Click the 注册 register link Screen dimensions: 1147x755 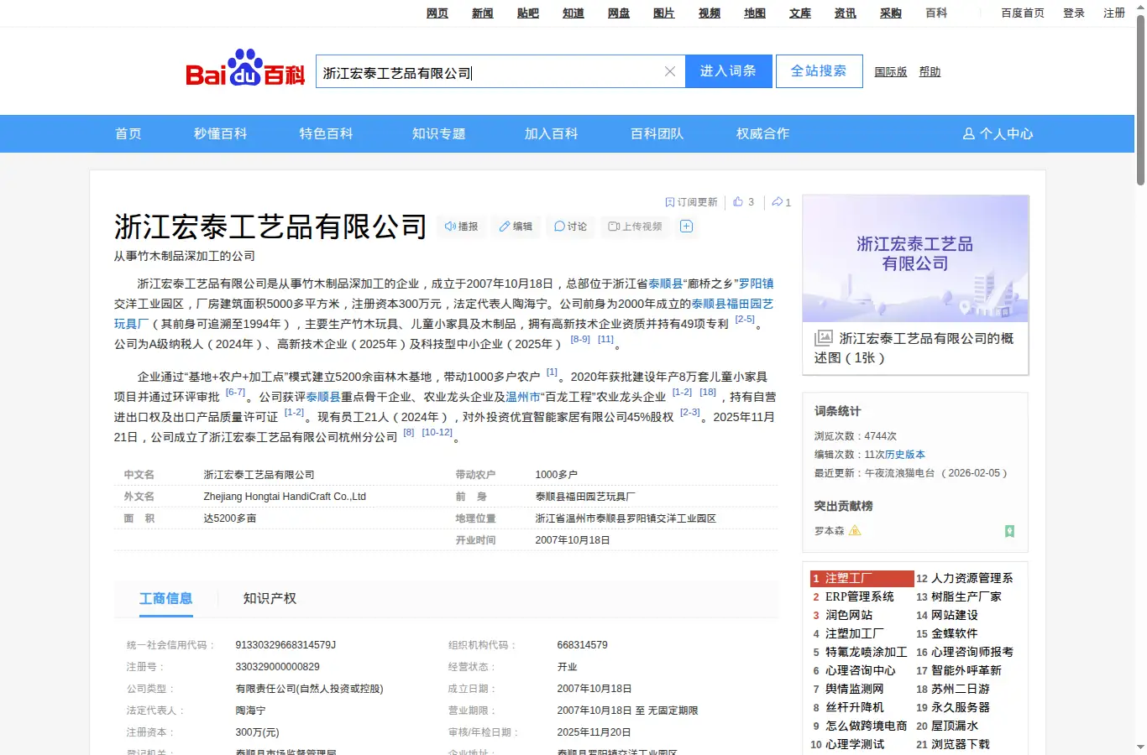1114,13
